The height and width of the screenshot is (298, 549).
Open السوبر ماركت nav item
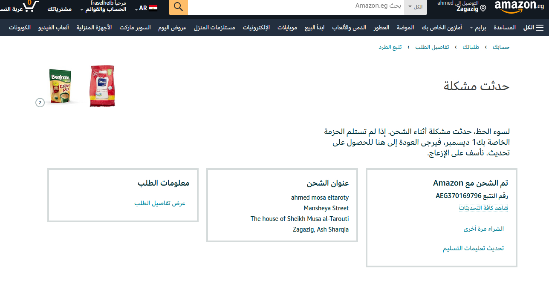(x=135, y=28)
